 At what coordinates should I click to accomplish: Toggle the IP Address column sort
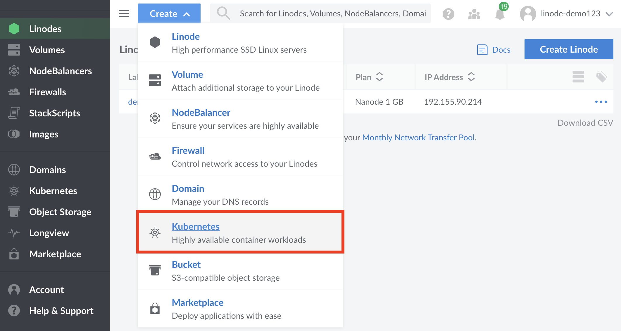[472, 77]
